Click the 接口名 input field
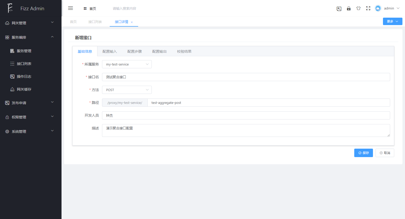This screenshot has height=219, width=405. 246,77
